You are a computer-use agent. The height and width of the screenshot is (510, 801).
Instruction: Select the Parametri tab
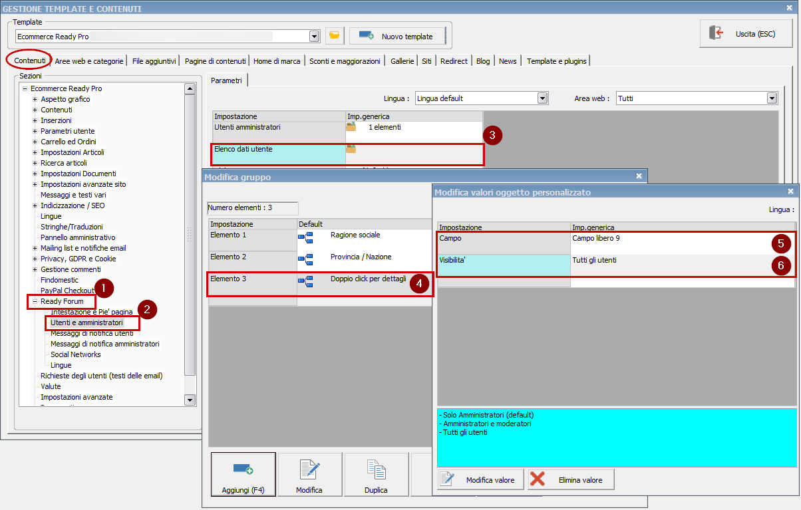[x=227, y=80]
